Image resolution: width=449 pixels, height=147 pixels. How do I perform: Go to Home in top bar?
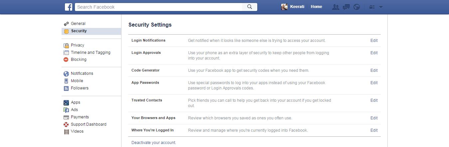(316, 7)
